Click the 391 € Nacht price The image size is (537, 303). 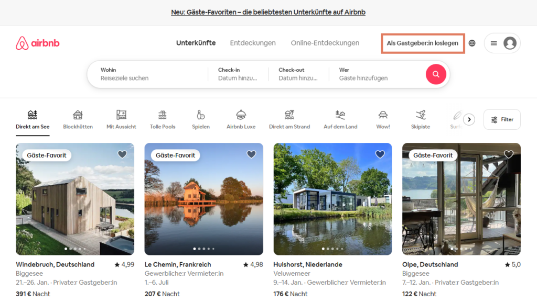(33, 294)
